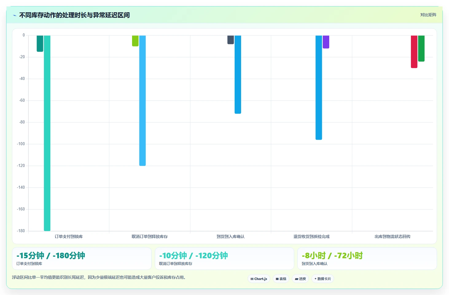Click the stat value -10分钟 / -120分钟

tap(193, 255)
